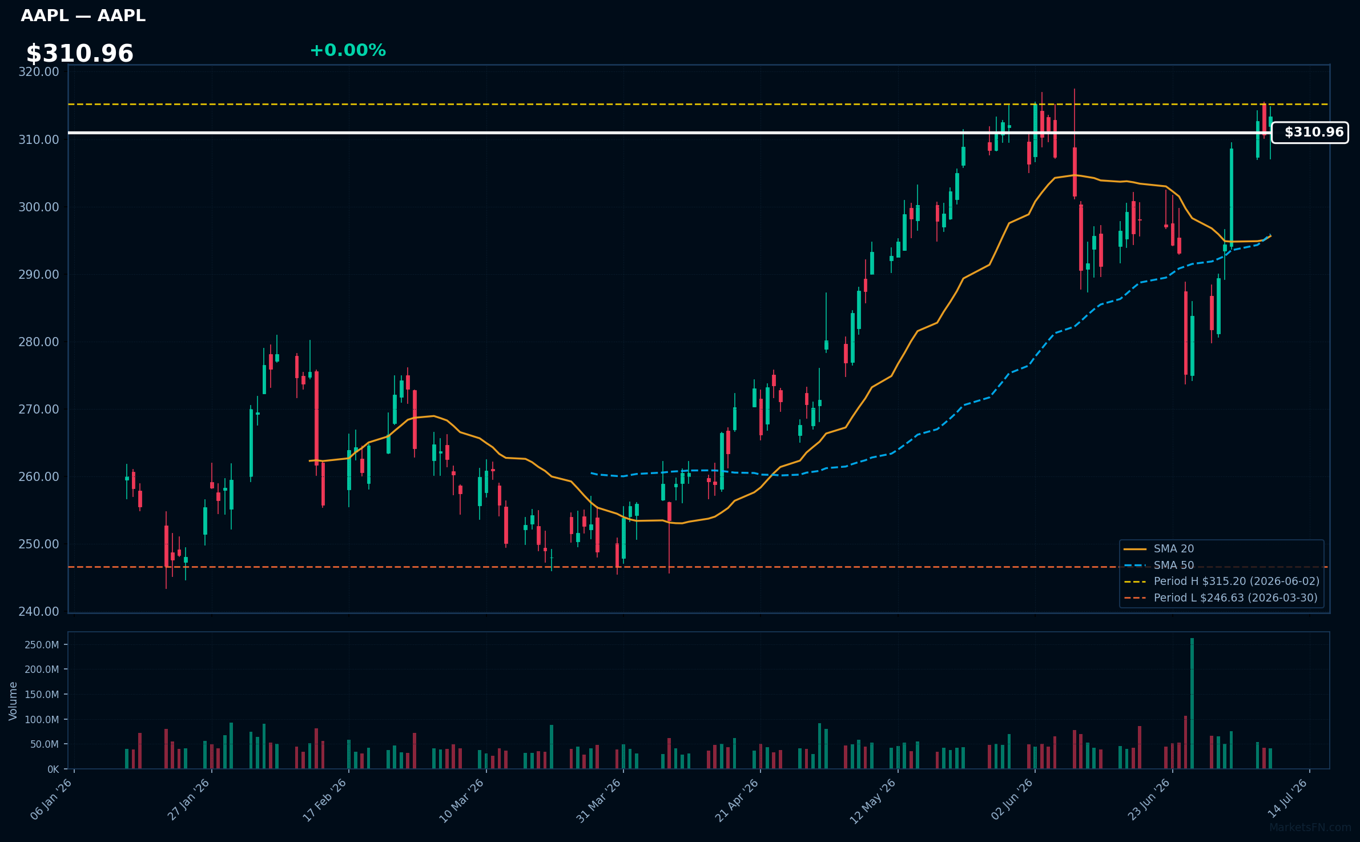Click the 320.00 price axis label

tap(39, 72)
